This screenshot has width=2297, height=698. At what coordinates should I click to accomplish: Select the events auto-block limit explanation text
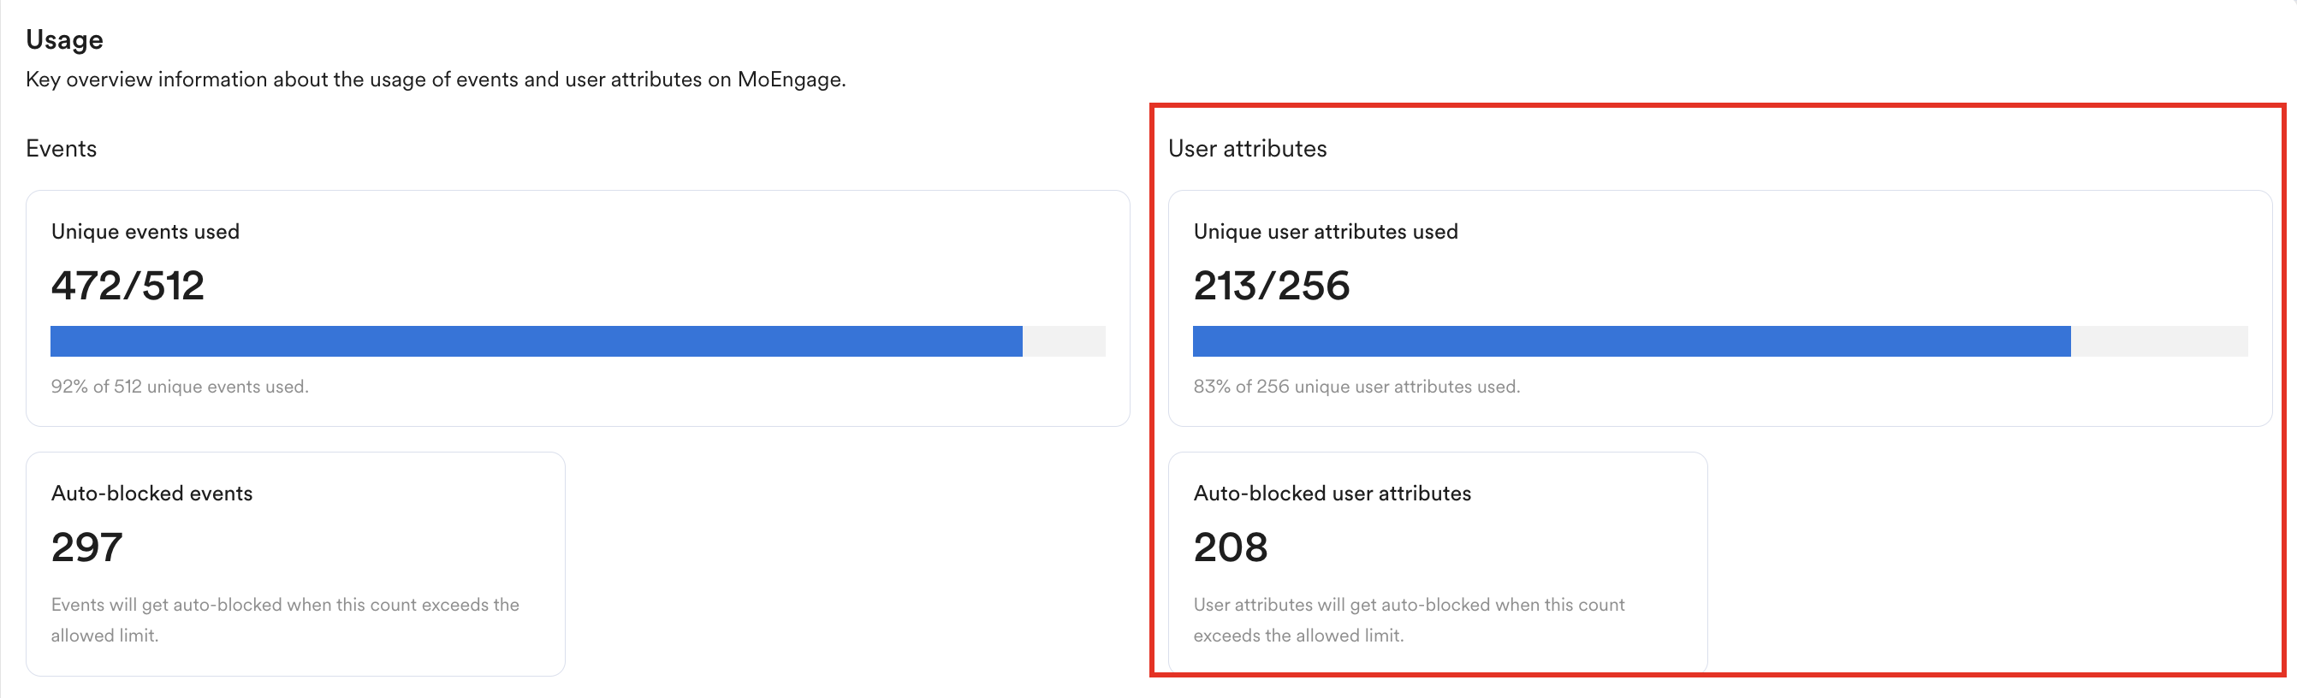(x=283, y=619)
